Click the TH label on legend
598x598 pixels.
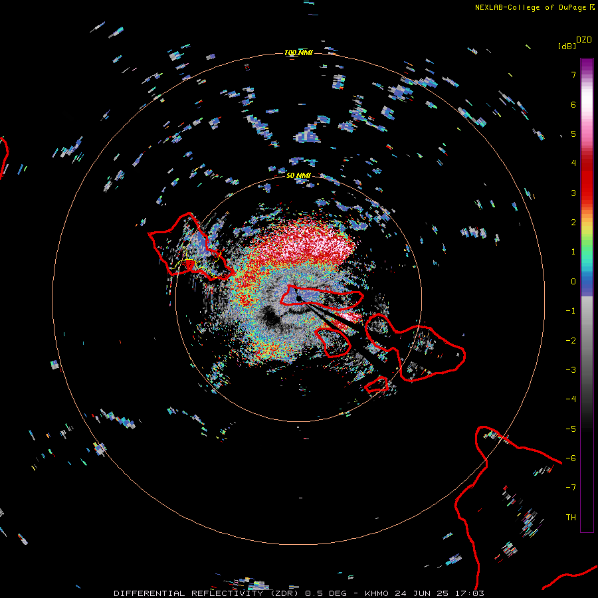[x=571, y=518]
